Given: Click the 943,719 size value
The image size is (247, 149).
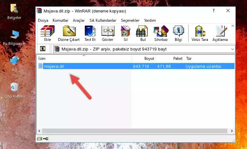Looking at the screenshot, I should 141,66.
